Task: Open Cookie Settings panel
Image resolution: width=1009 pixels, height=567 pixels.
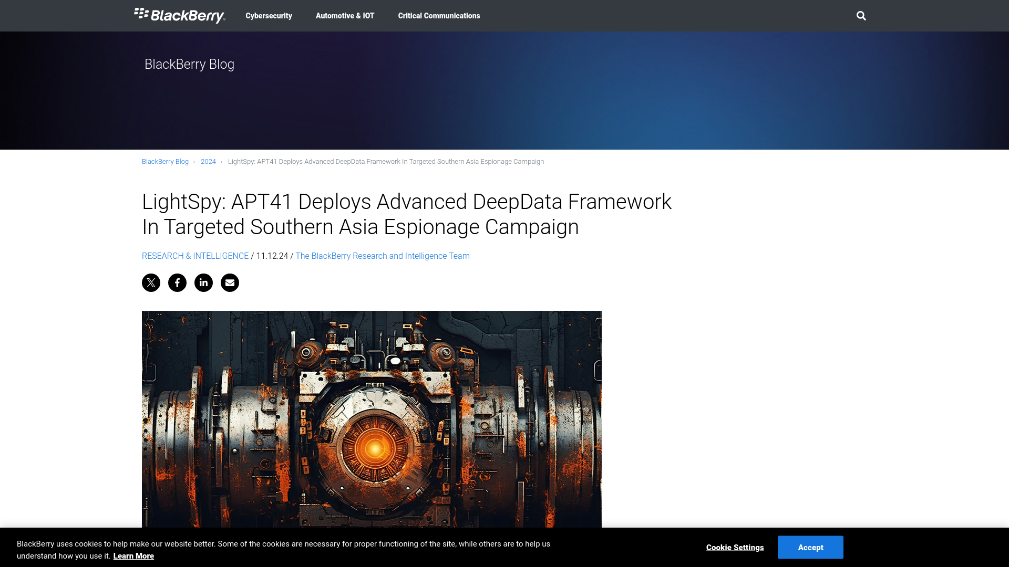Action: pyautogui.click(x=735, y=547)
